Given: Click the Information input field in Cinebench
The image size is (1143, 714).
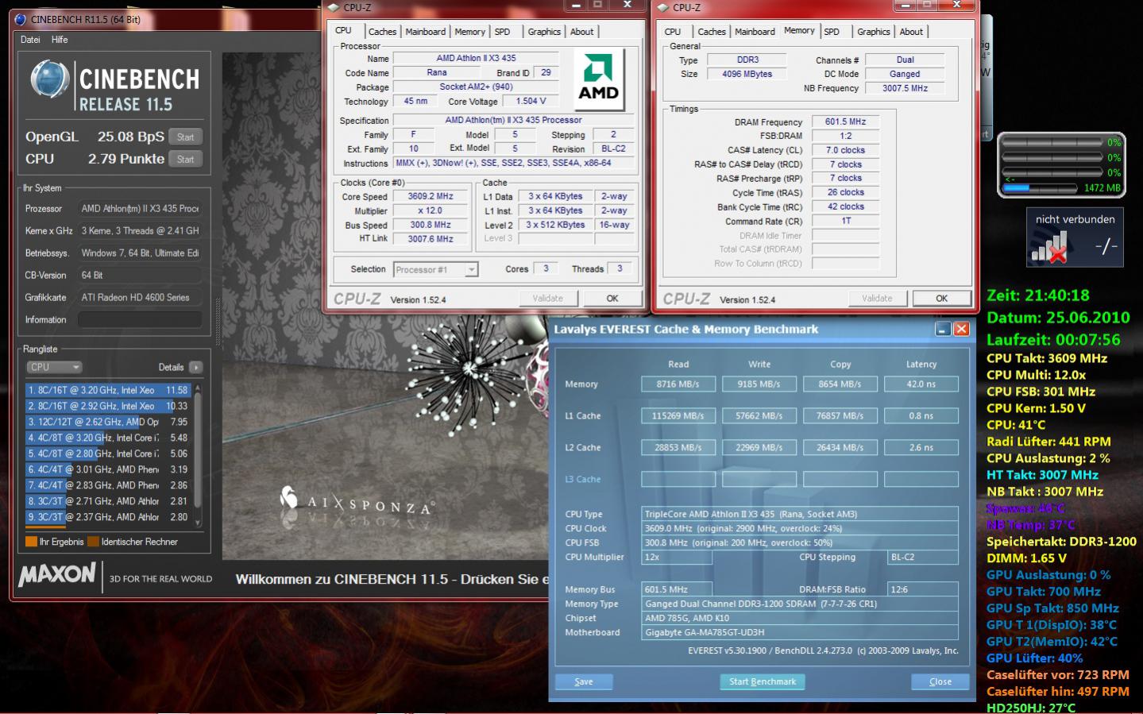Looking at the screenshot, I should pos(139,319).
